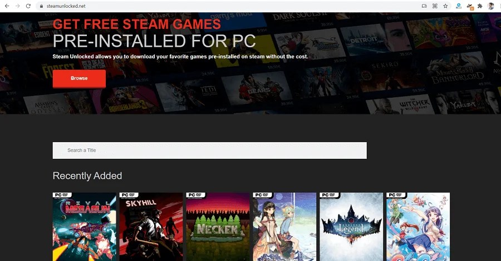Go back using the browser arrow

pyautogui.click(x=7, y=6)
